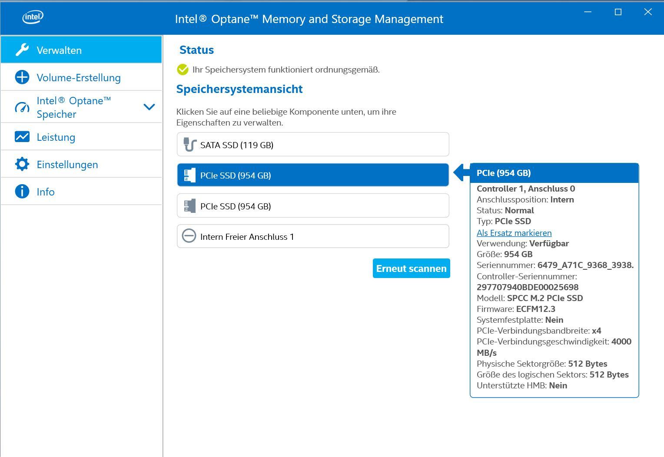Screen dimensions: 664x457
Task: Click controller serial 297707940BDE00025698
Action: point(528,287)
